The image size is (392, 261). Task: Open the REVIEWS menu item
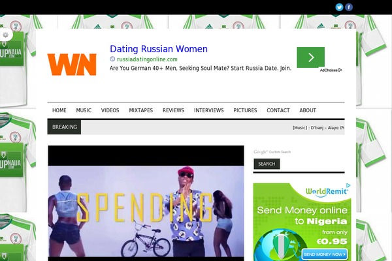click(173, 110)
